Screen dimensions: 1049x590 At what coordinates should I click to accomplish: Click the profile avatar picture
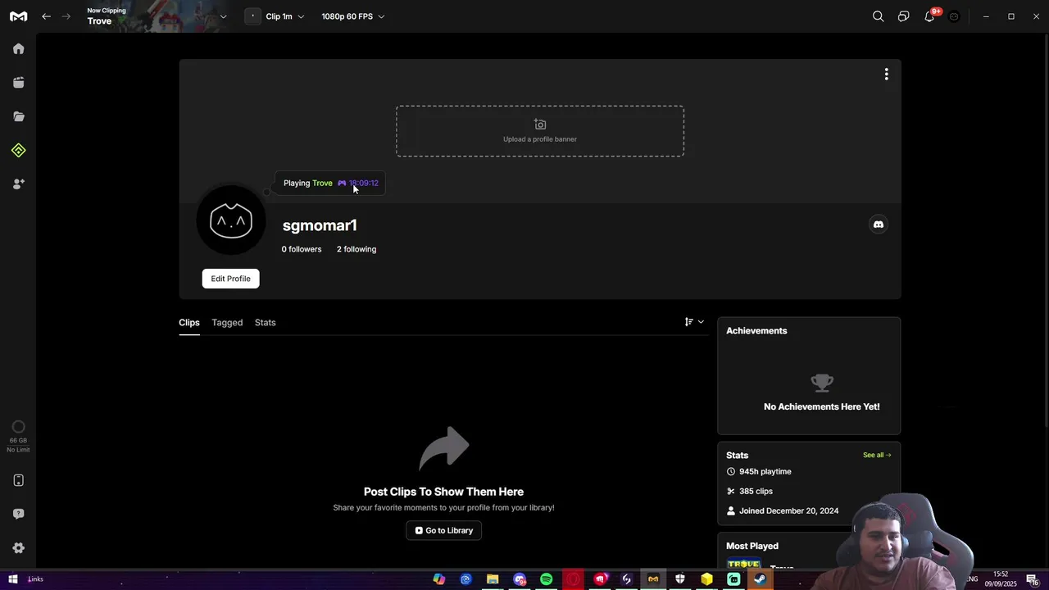coord(231,221)
